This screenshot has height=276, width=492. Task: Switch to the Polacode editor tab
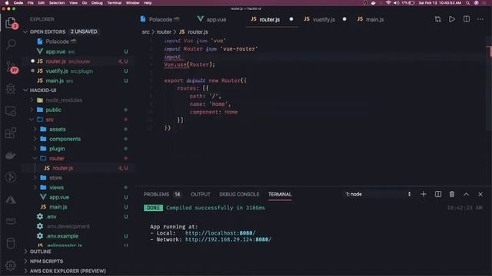(160, 19)
